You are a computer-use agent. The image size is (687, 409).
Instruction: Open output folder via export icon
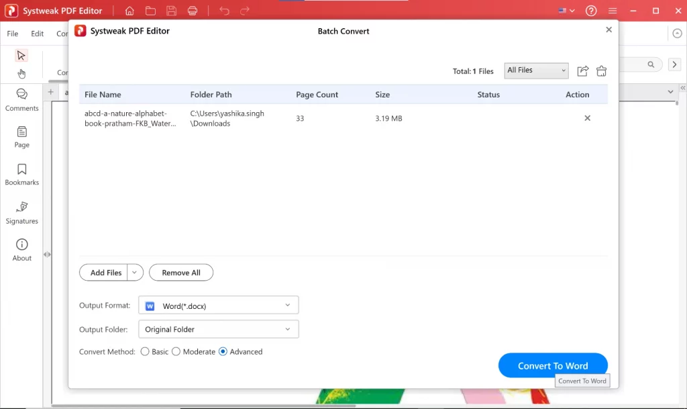(583, 71)
